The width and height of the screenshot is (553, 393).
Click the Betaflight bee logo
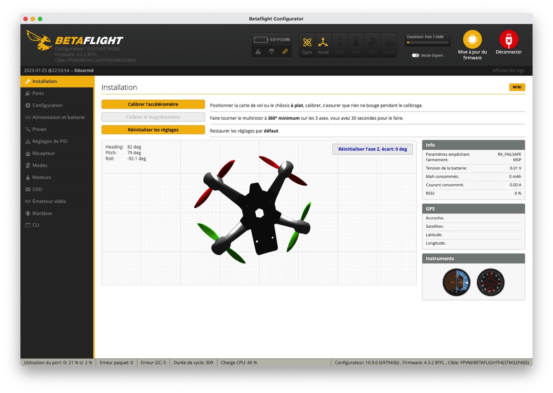pyautogui.click(x=39, y=40)
